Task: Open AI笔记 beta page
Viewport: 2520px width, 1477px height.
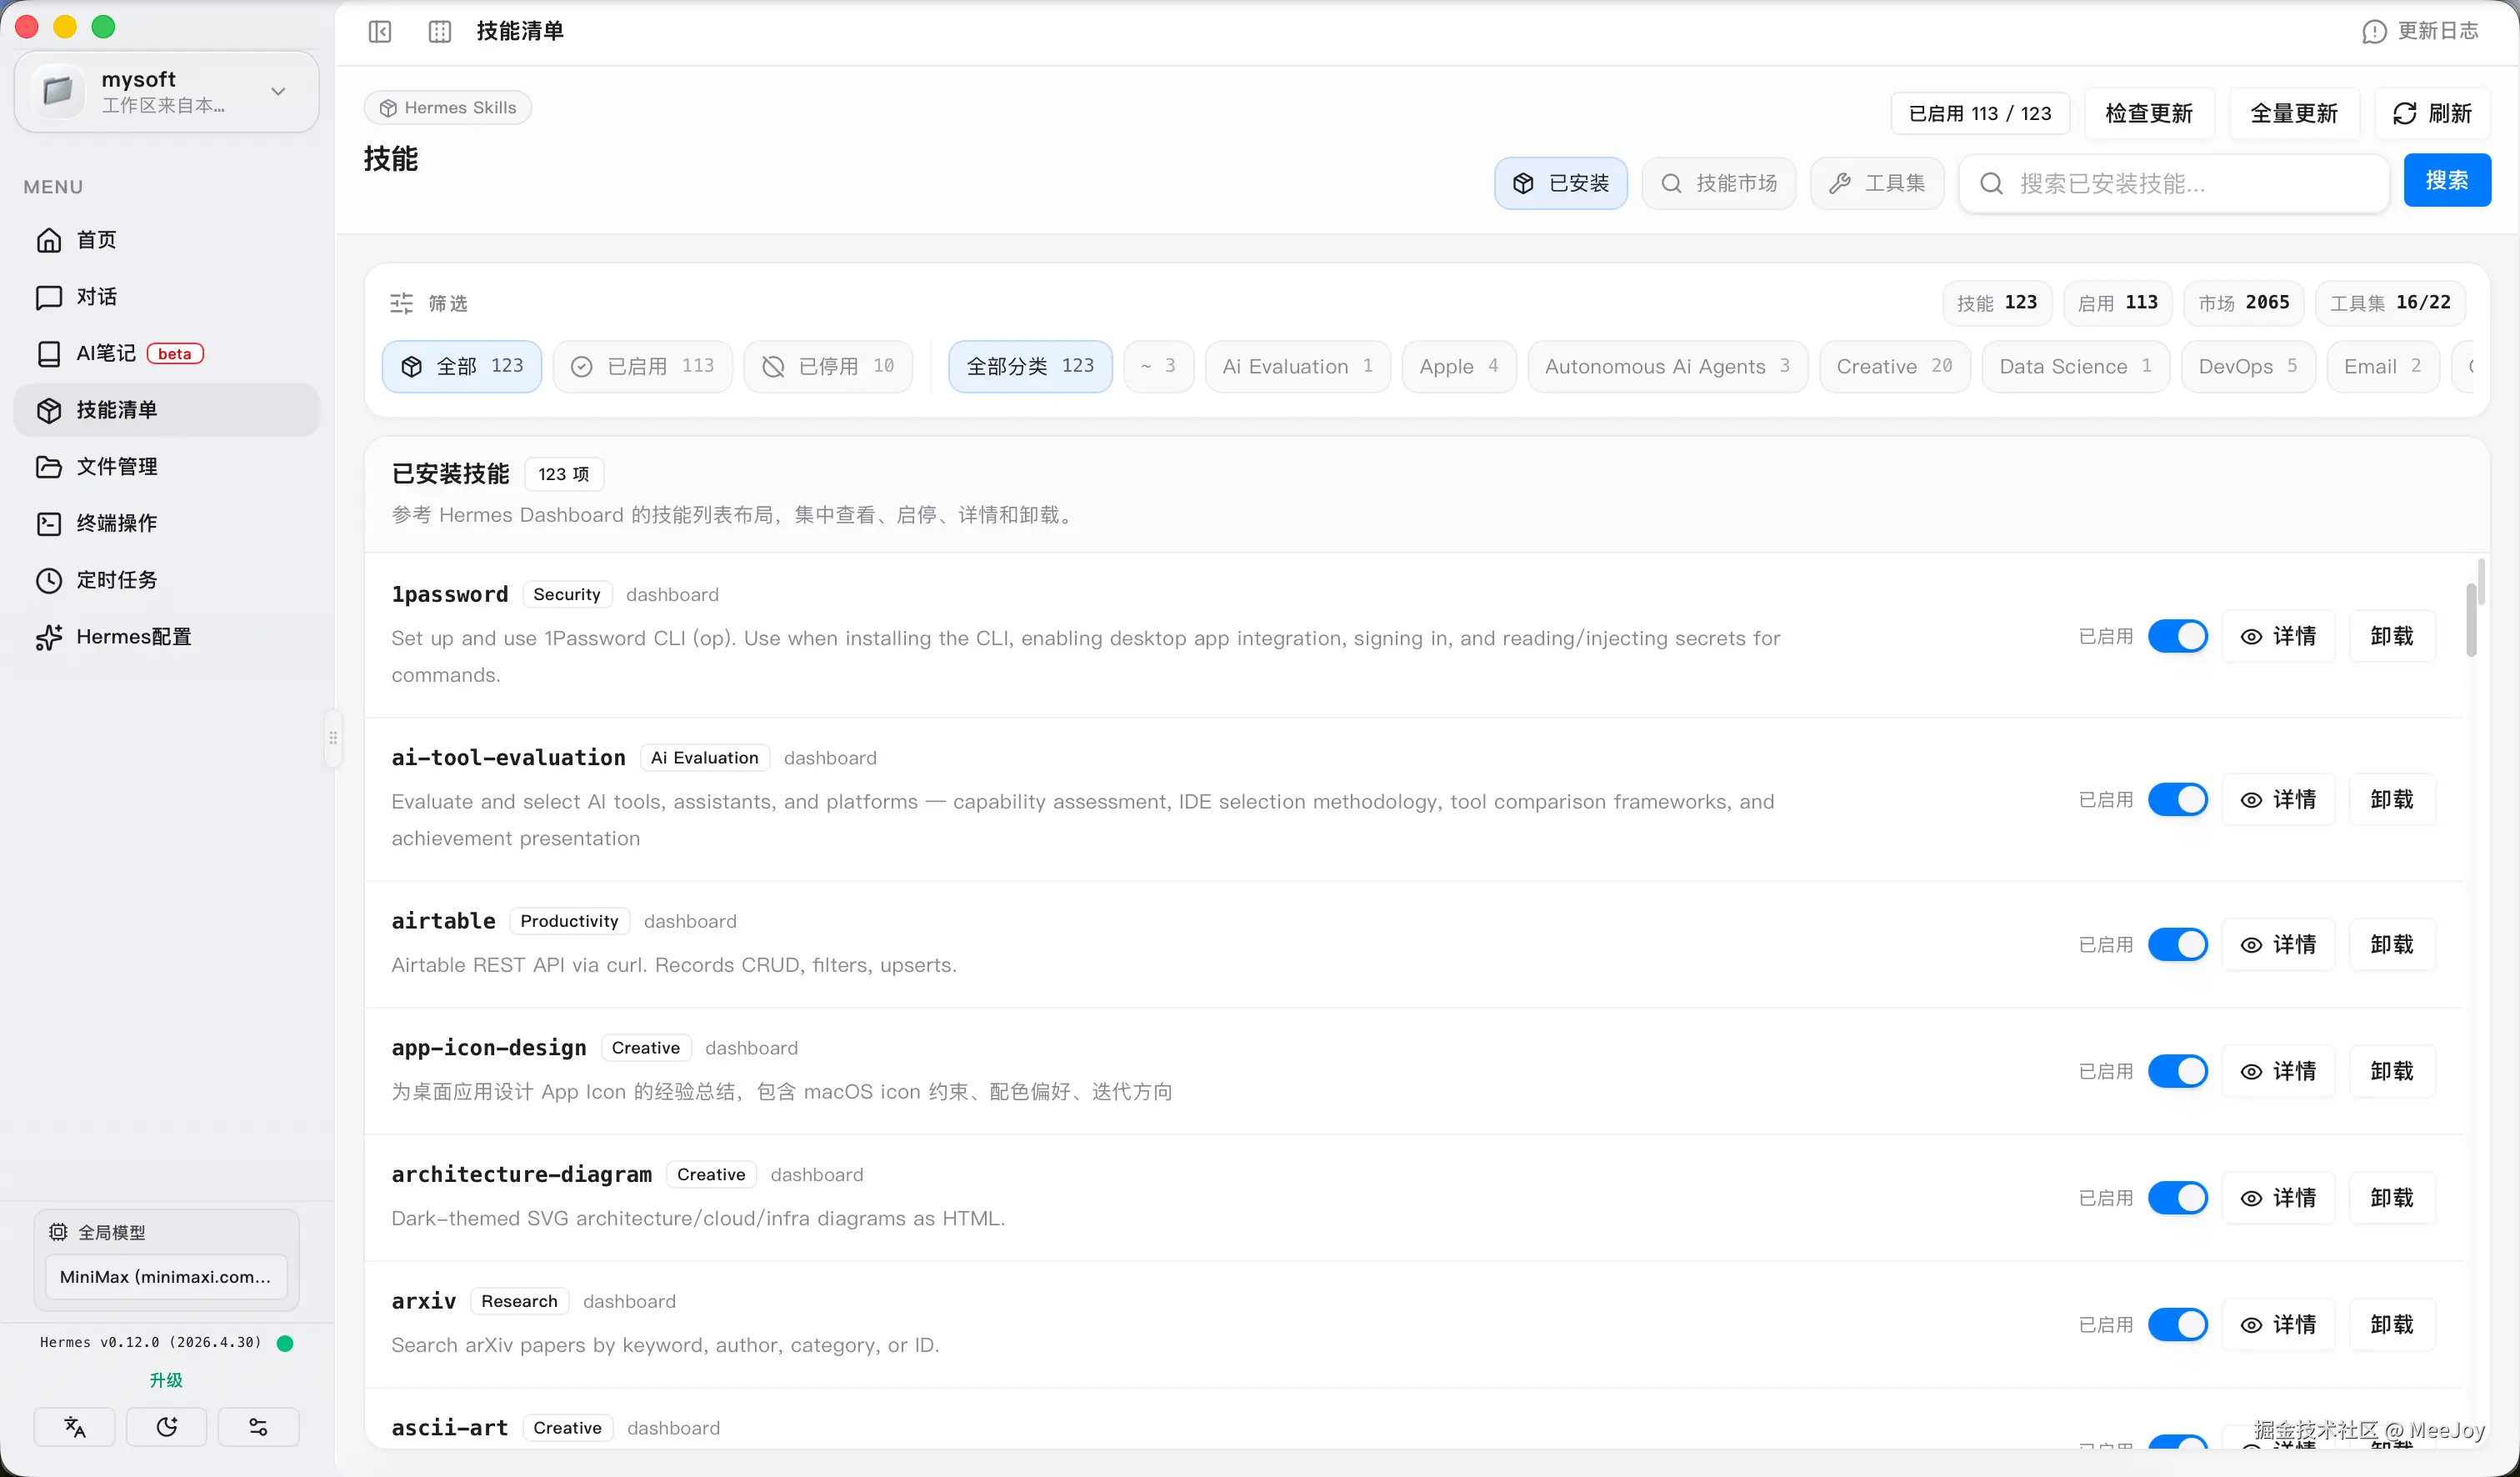Action: coord(166,353)
